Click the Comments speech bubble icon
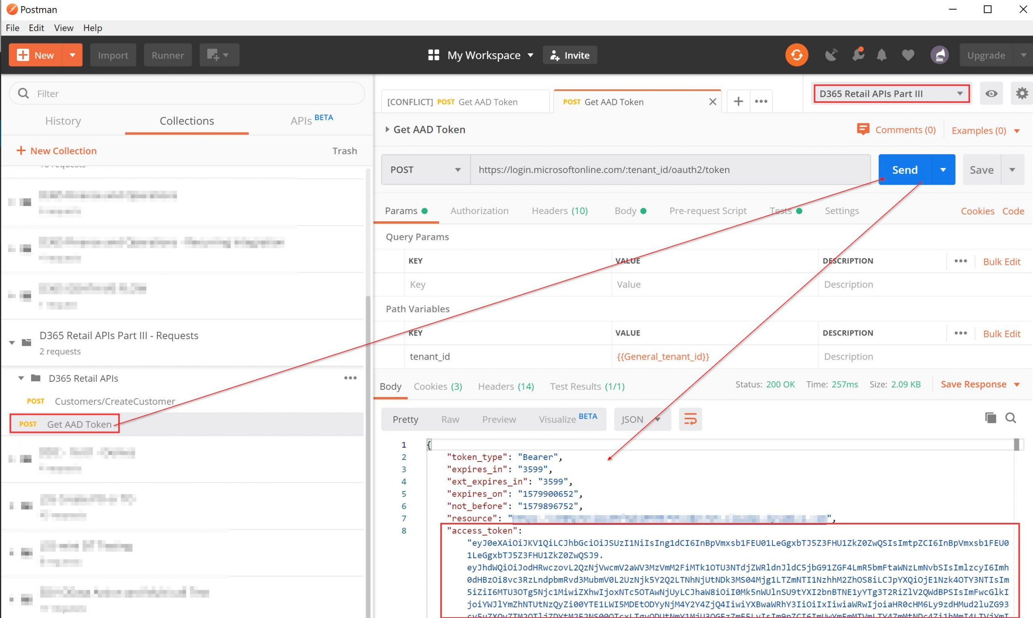Screen dimensions: 1033x618 [863, 129]
